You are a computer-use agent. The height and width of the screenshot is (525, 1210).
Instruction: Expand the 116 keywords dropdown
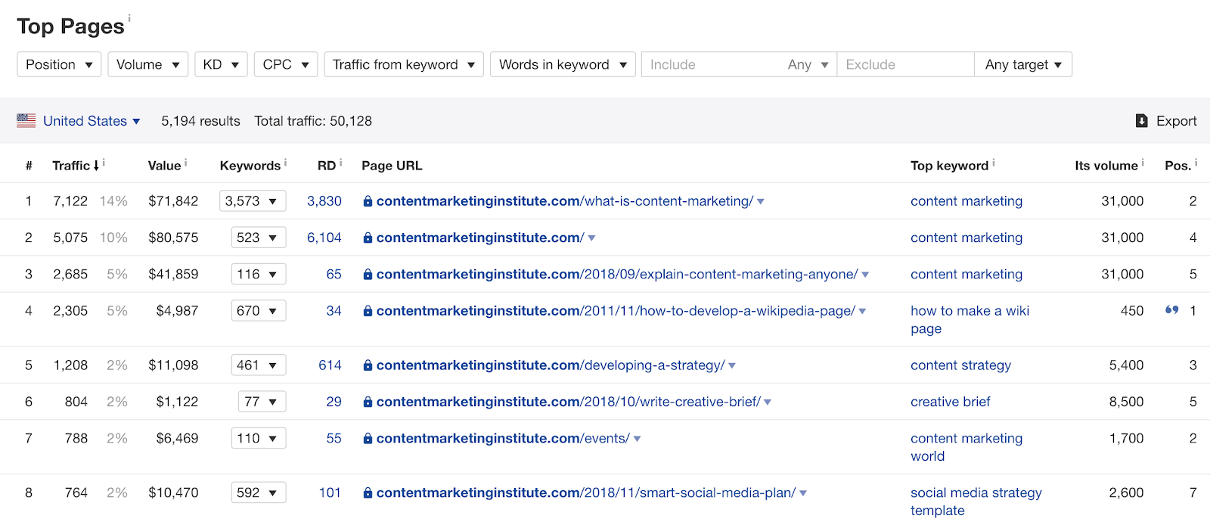click(x=259, y=274)
